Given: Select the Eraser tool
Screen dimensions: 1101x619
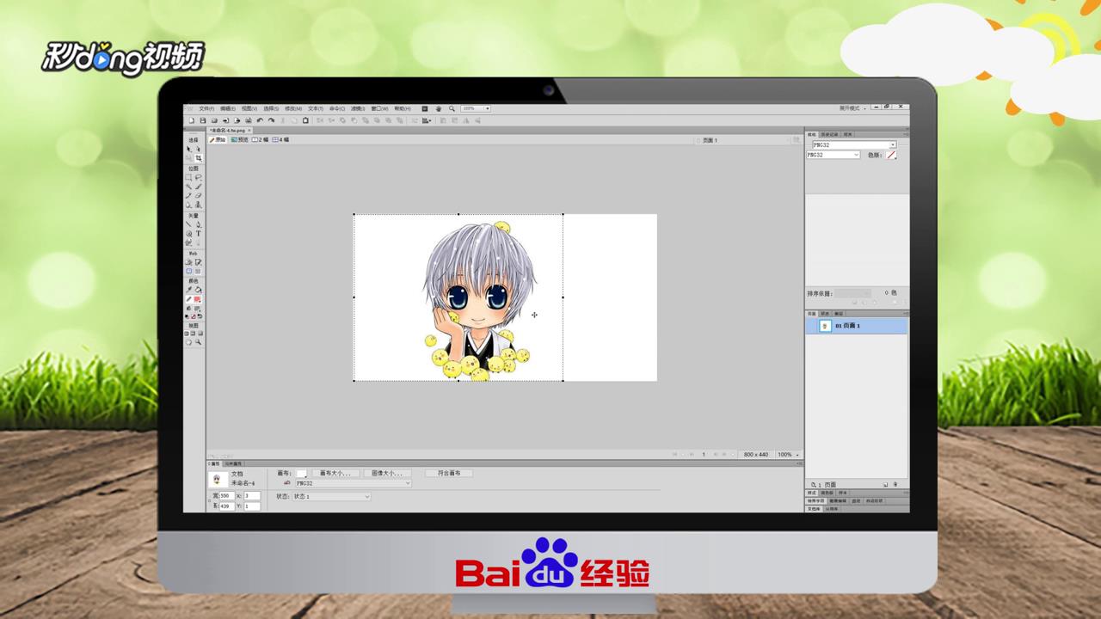Looking at the screenshot, I should coord(198,196).
